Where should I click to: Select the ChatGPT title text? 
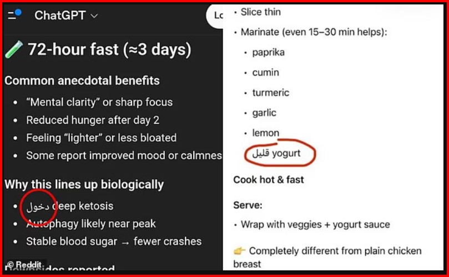pyautogui.click(x=59, y=16)
